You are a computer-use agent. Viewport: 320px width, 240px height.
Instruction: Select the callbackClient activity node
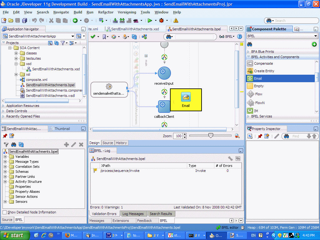pyautogui.click(x=164, y=106)
